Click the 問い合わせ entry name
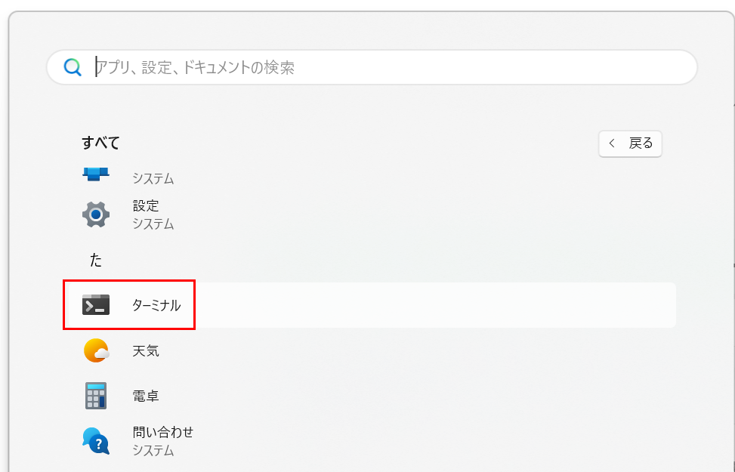735x472 pixels. 162,432
